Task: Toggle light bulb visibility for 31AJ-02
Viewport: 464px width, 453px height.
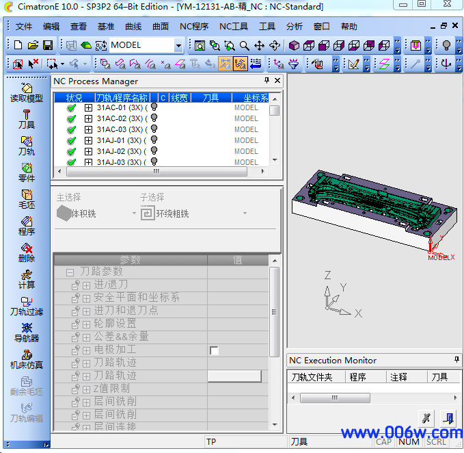Action: pos(154,151)
